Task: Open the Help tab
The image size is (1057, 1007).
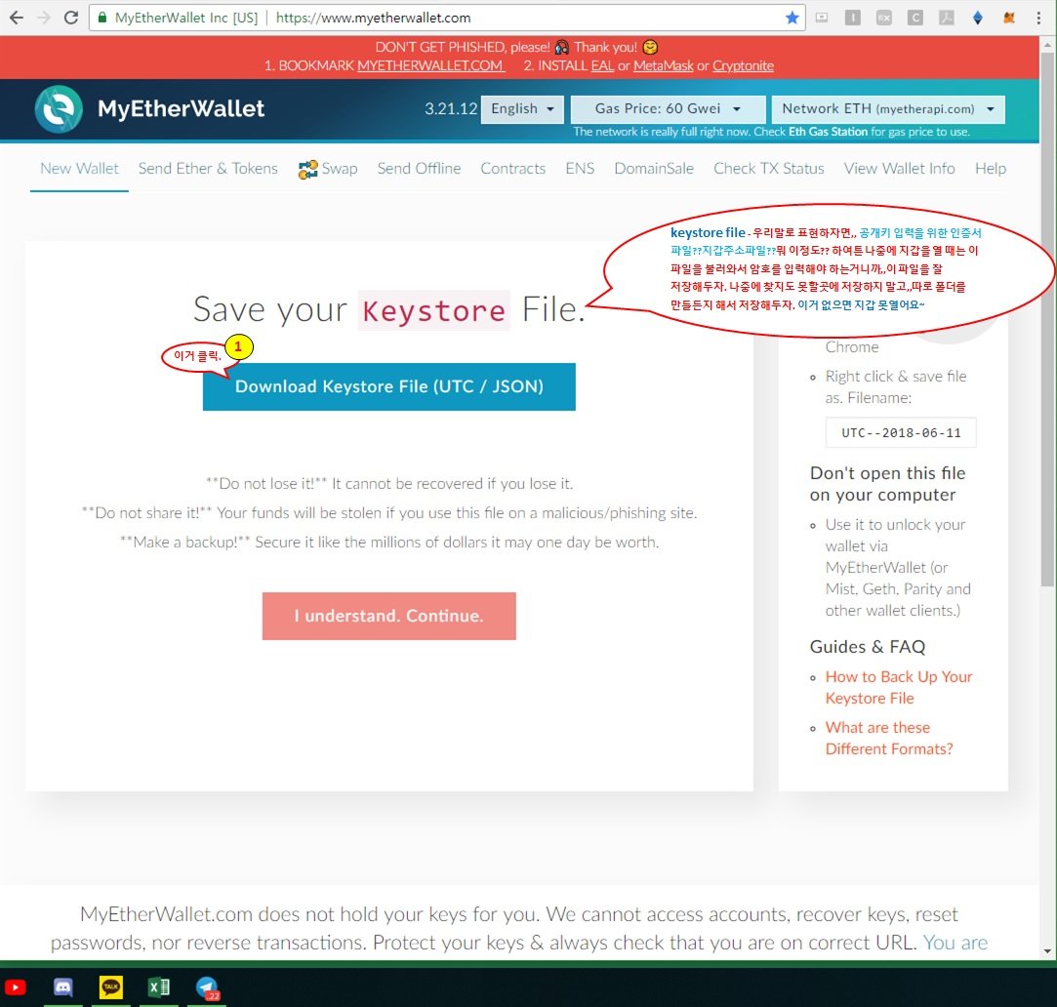Action: coord(991,169)
